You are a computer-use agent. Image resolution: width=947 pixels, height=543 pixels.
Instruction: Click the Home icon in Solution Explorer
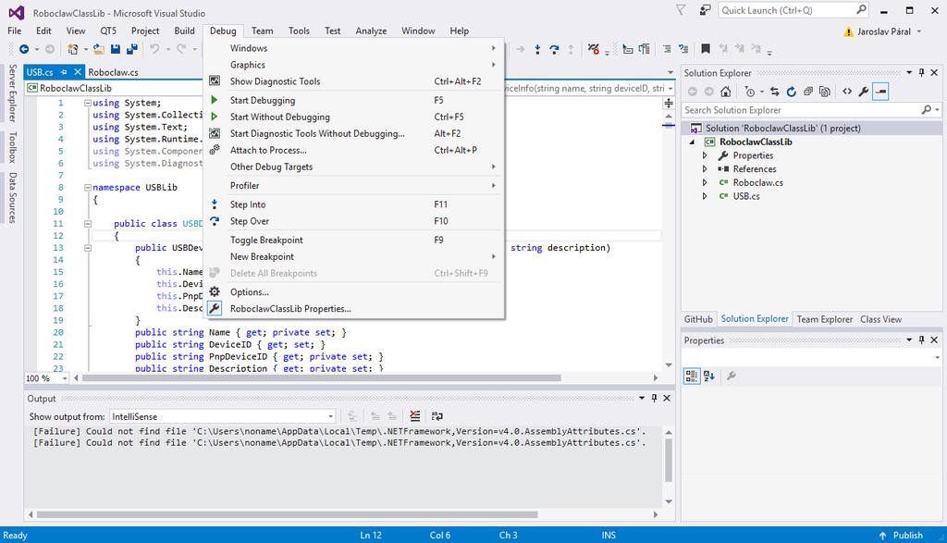click(726, 92)
